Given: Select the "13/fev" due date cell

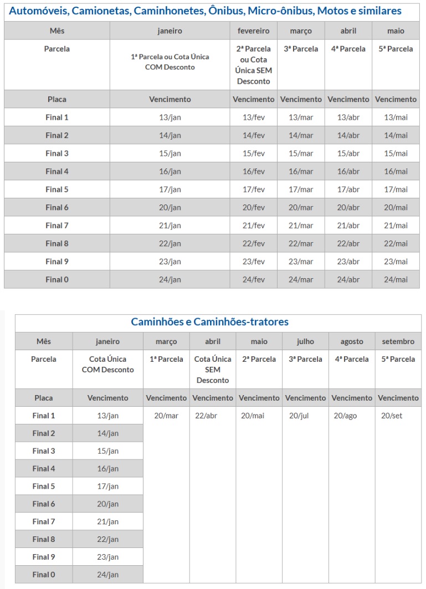Looking at the screenshot, I should [x=253, y=117].
